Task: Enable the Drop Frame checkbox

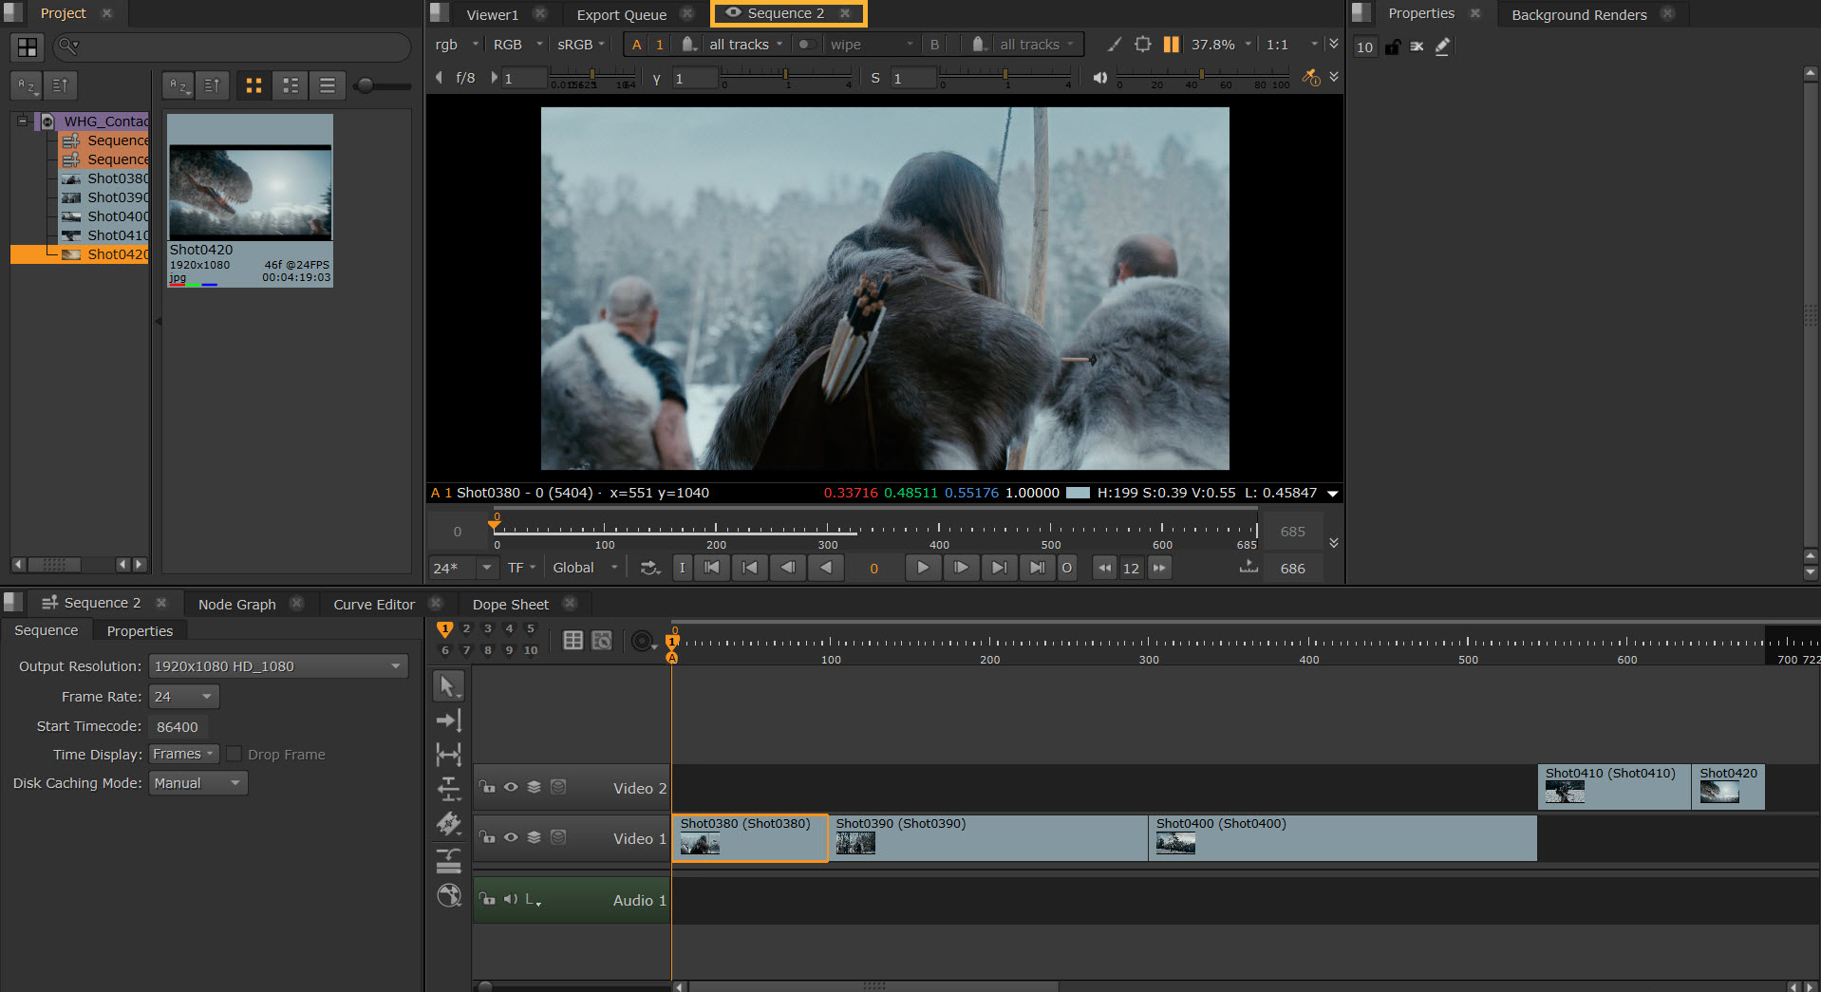Action: [x=235, y=754]
